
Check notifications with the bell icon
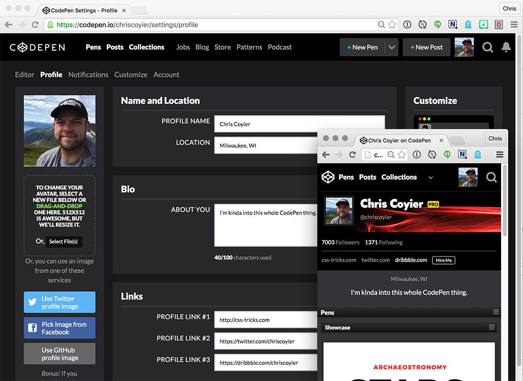(506, 47)
